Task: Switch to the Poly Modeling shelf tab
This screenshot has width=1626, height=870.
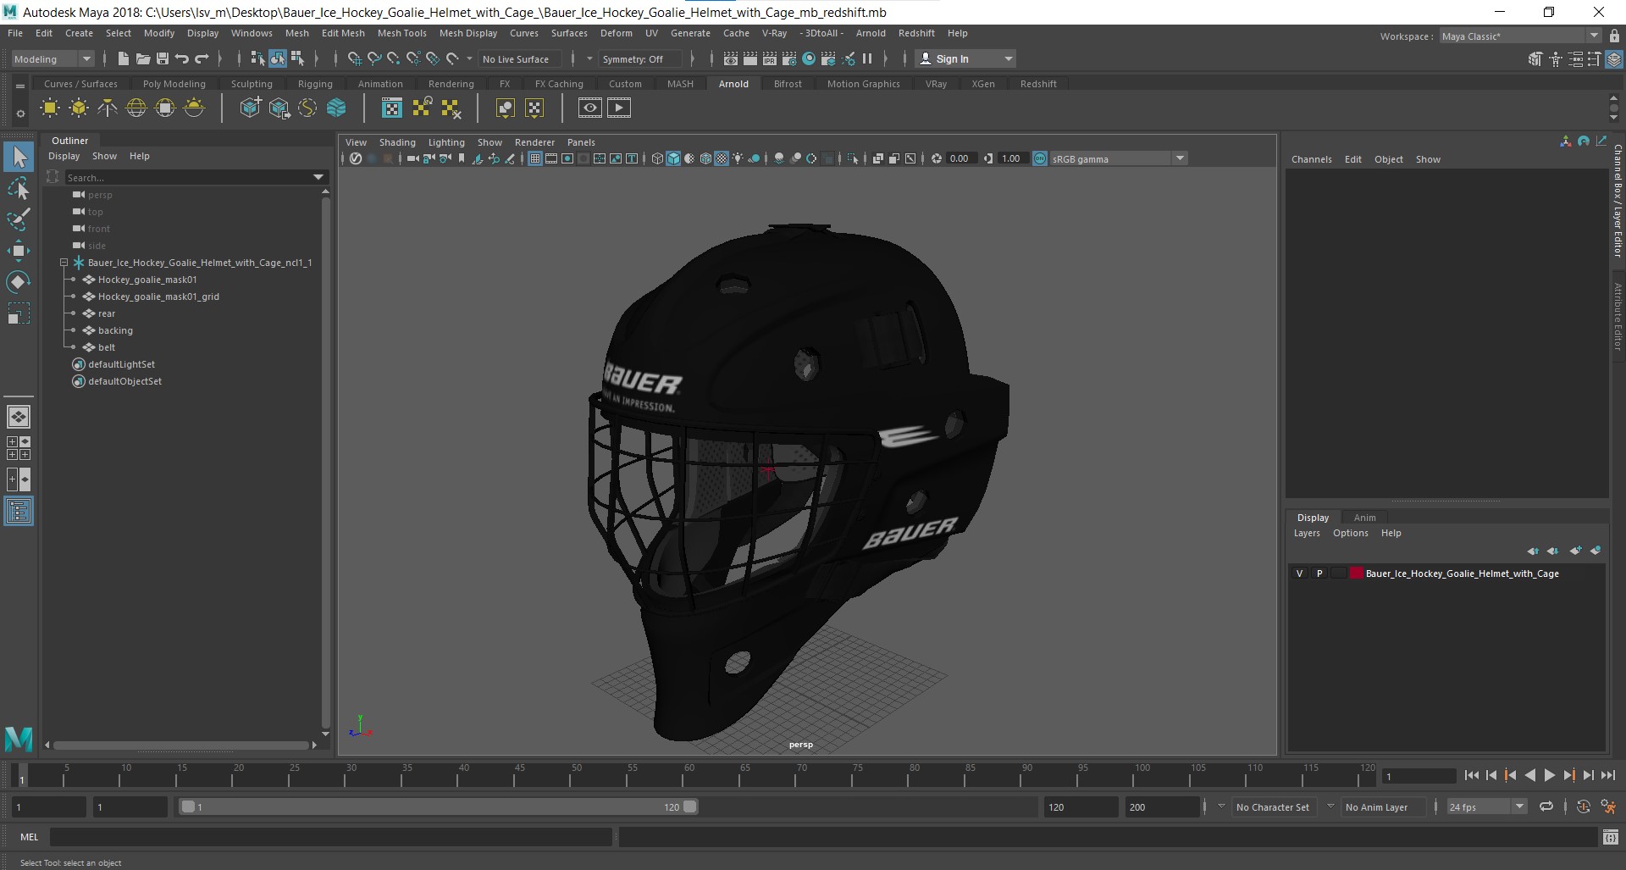Action: 174,84
